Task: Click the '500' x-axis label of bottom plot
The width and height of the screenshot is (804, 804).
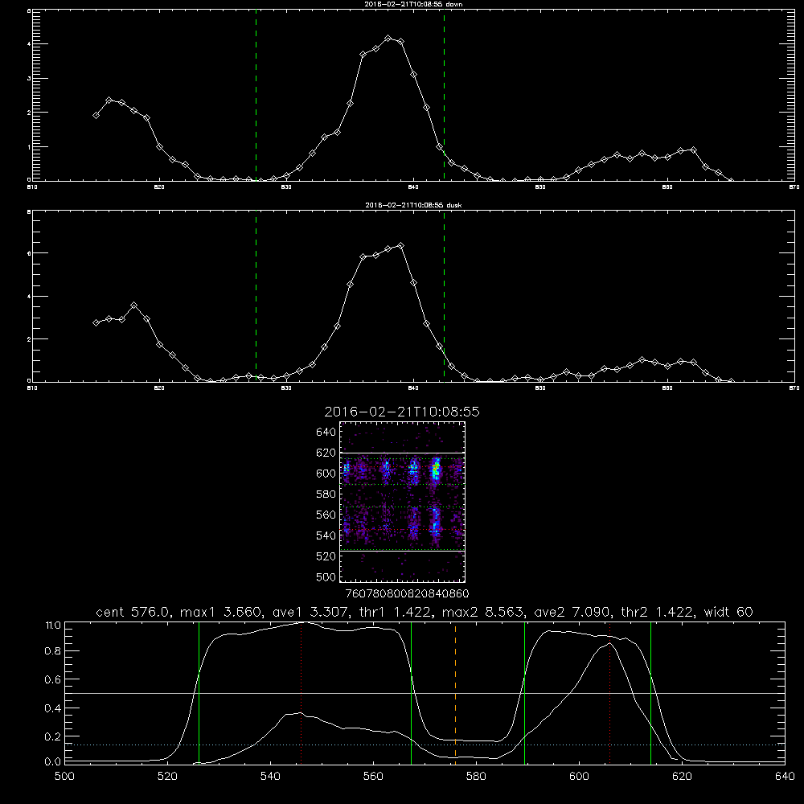Action: pos(64,777)
